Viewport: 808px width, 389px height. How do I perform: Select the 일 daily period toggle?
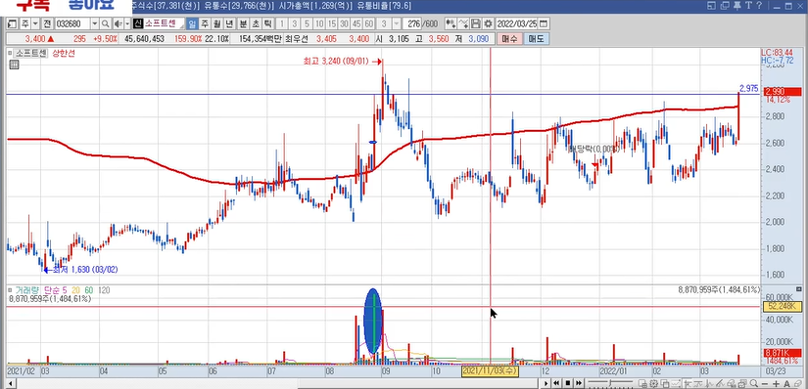[192, 23]
